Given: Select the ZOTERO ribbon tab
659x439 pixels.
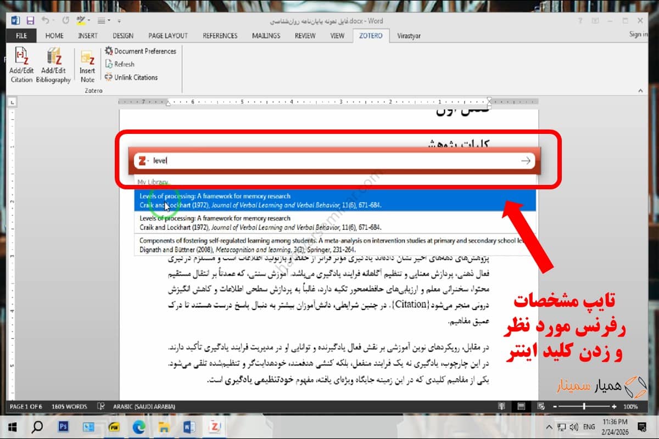Looking at the screenshot, I should coord(371,36).
